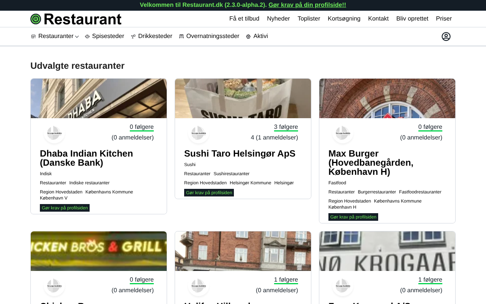Open the user profile account icon
486x304 pixels.
446,36
